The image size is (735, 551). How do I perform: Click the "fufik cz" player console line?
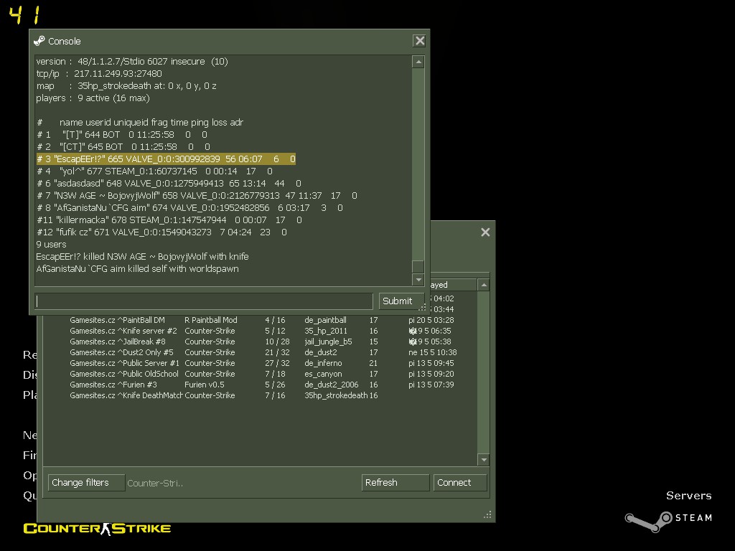[161, 232]
